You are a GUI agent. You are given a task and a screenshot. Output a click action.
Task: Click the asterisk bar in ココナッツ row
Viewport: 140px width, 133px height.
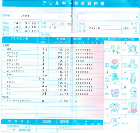tap(80, 61)
